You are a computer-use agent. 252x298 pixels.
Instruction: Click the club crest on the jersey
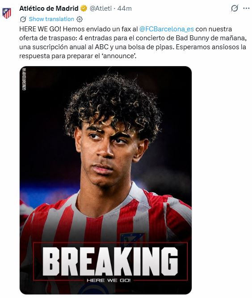131,239
